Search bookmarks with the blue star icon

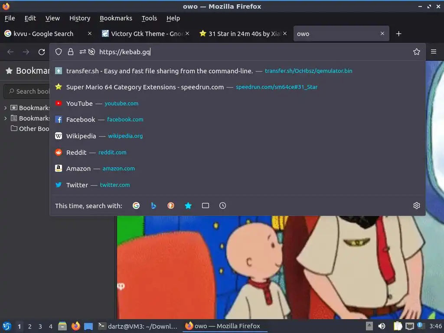(188, 206)
